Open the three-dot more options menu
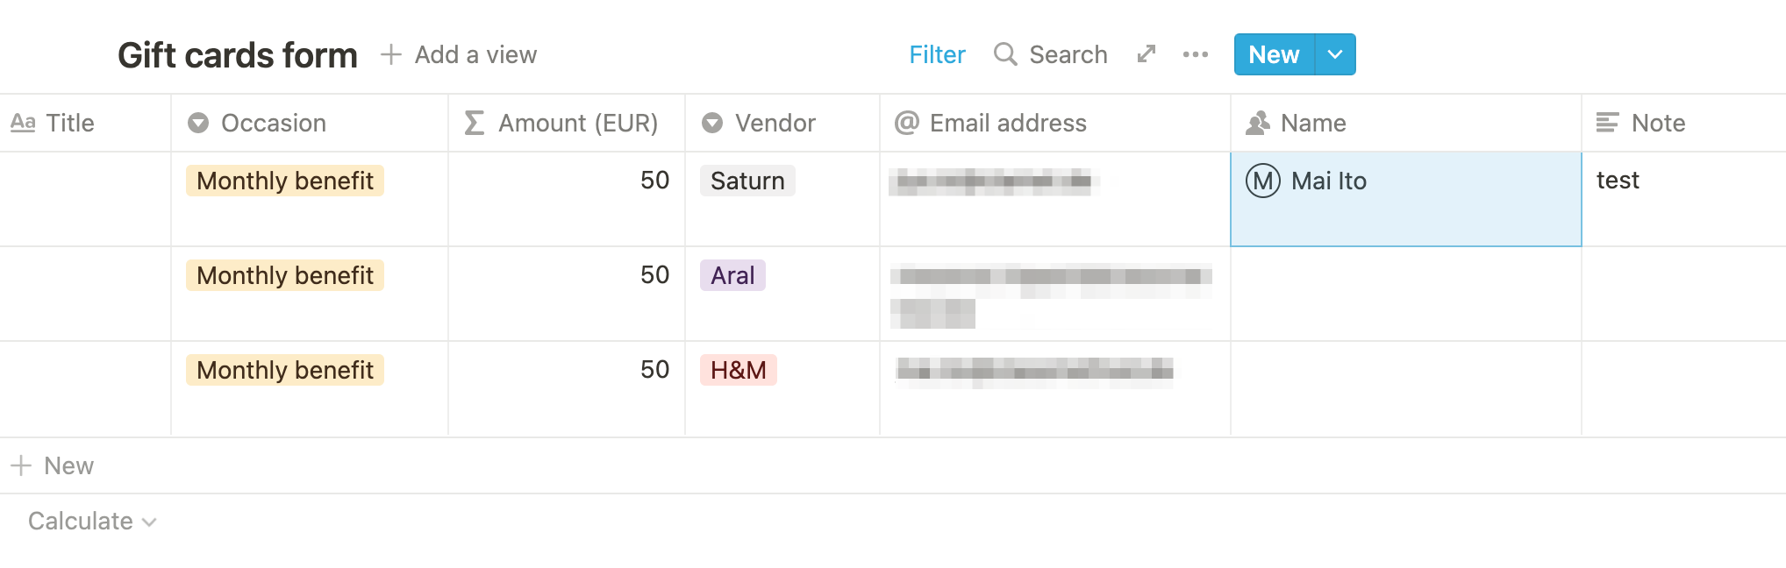Screen dimensions: 1786x568 click(1195, 54)
